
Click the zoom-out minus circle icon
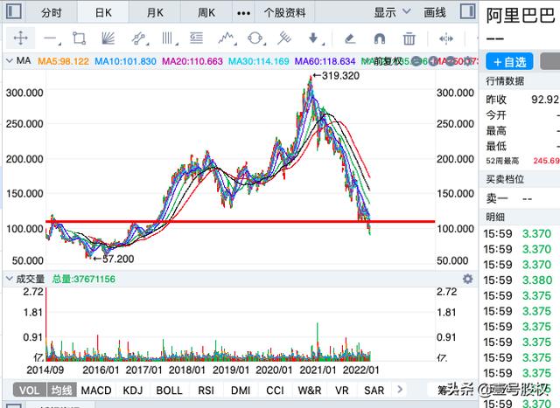pos(416,61)
